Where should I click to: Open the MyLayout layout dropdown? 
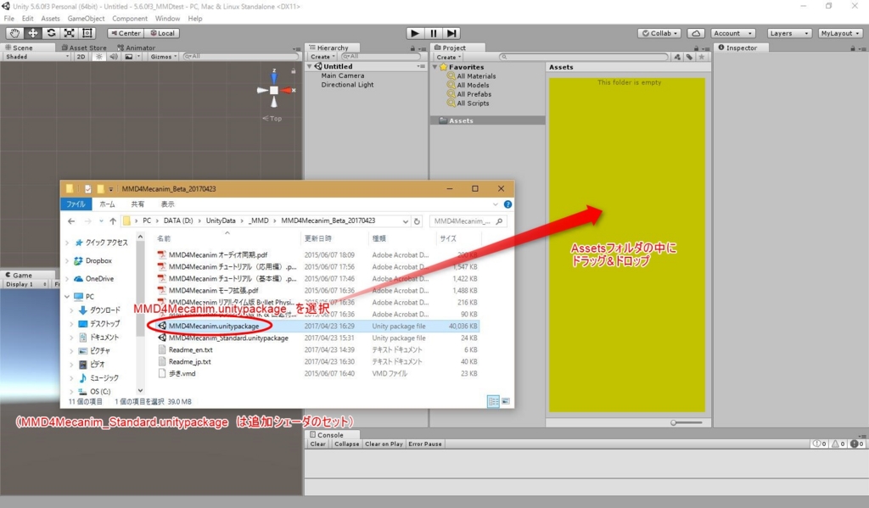(839, 33)
